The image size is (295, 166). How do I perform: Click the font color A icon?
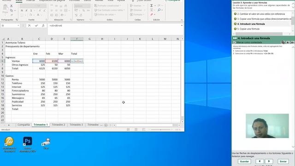click(38, 15)
